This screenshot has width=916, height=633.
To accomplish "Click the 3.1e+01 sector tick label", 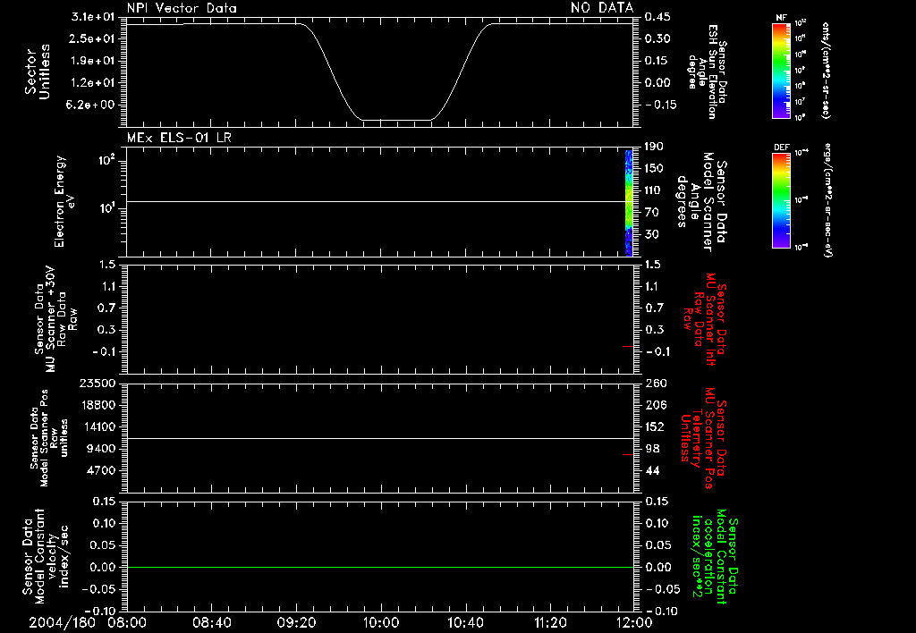I will (x=93, y=16).
